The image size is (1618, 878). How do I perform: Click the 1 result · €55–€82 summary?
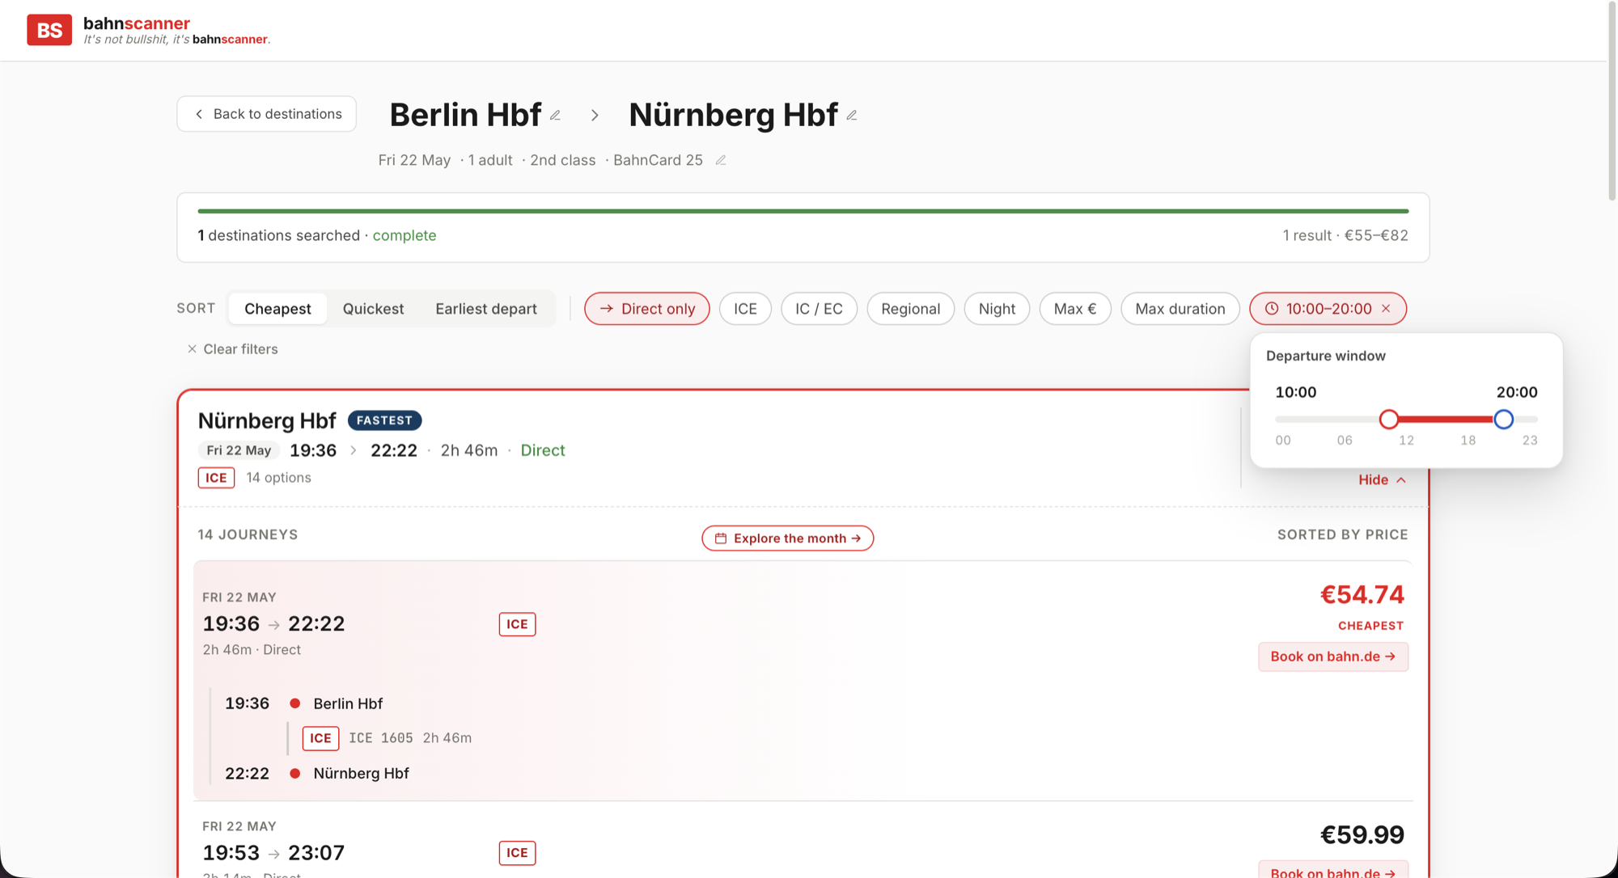click(x=1345, y=235)
